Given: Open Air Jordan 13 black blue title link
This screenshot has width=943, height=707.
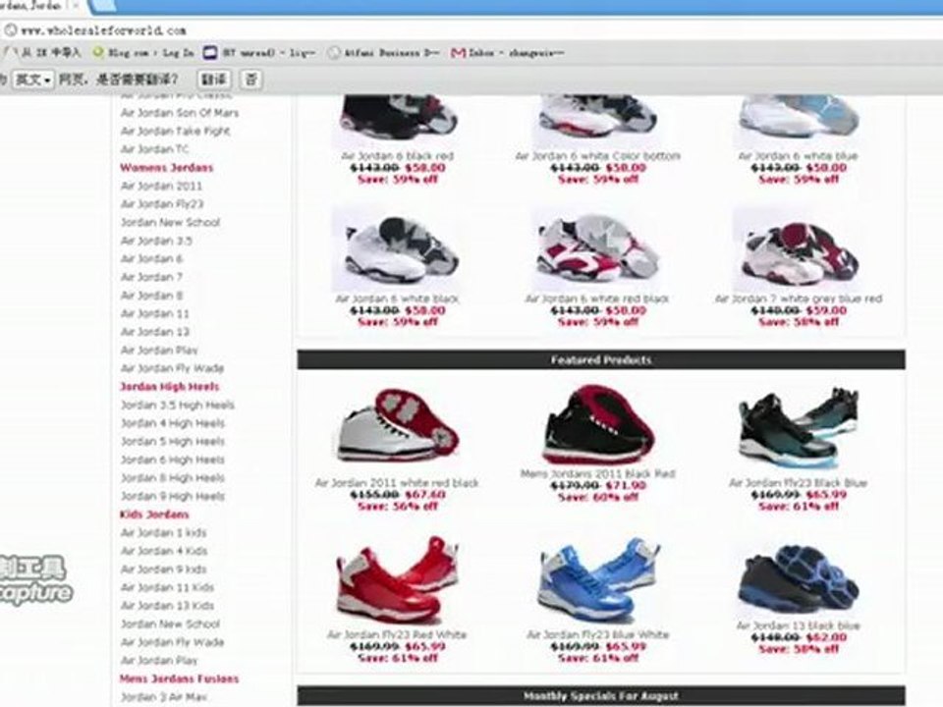Looking at the screenshot, I should point(798,625).
